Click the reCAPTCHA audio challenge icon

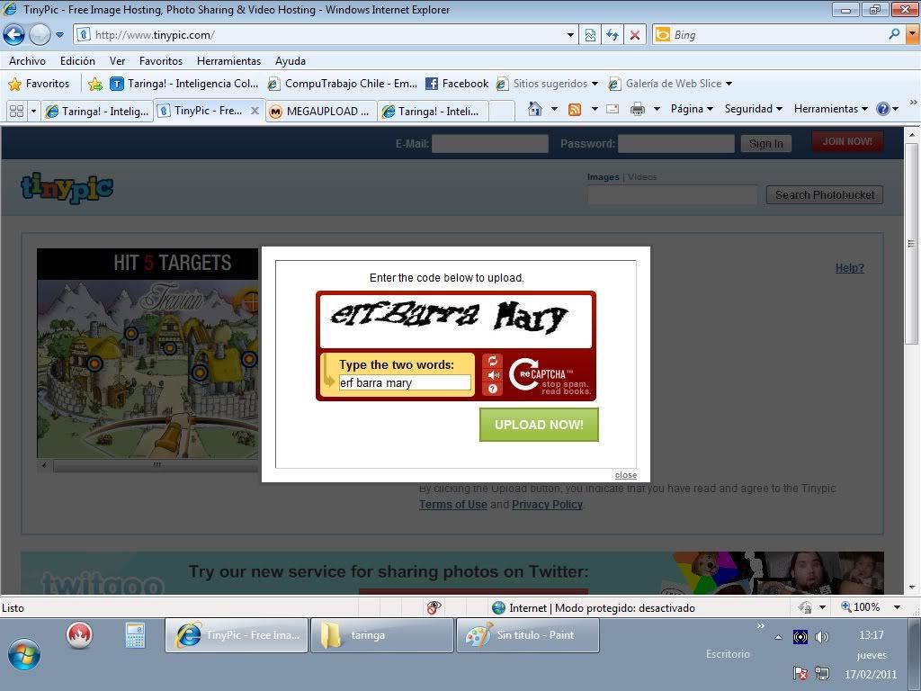tap(493, 375)
